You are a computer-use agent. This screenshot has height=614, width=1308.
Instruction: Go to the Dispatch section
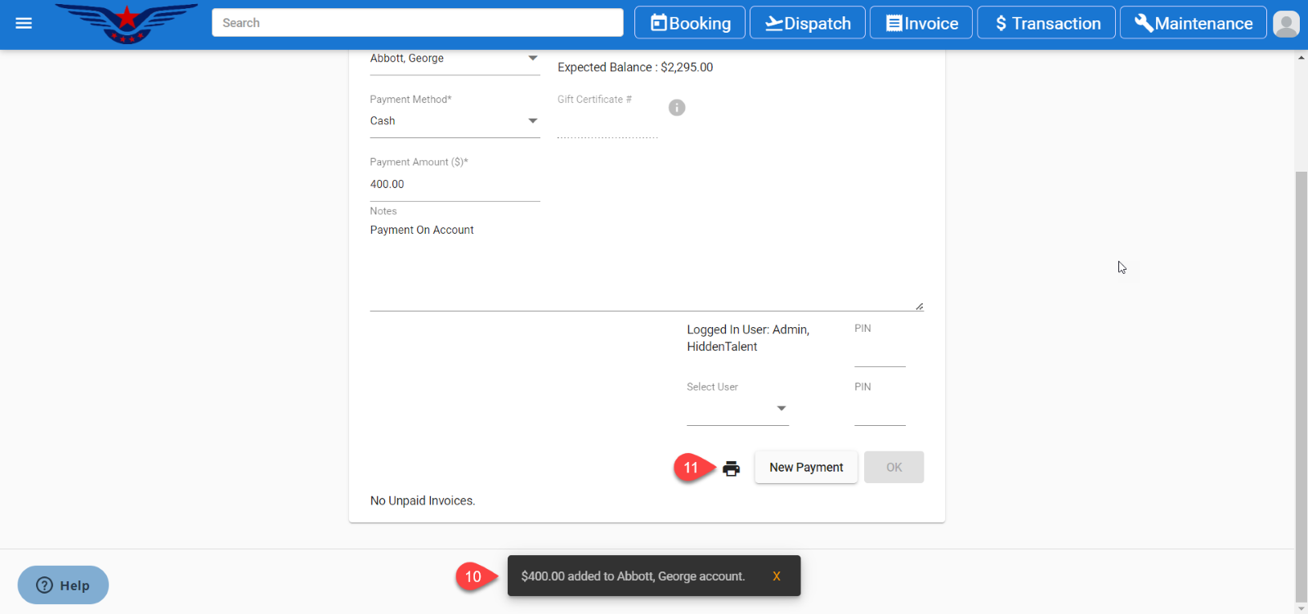tap(808, 23)
